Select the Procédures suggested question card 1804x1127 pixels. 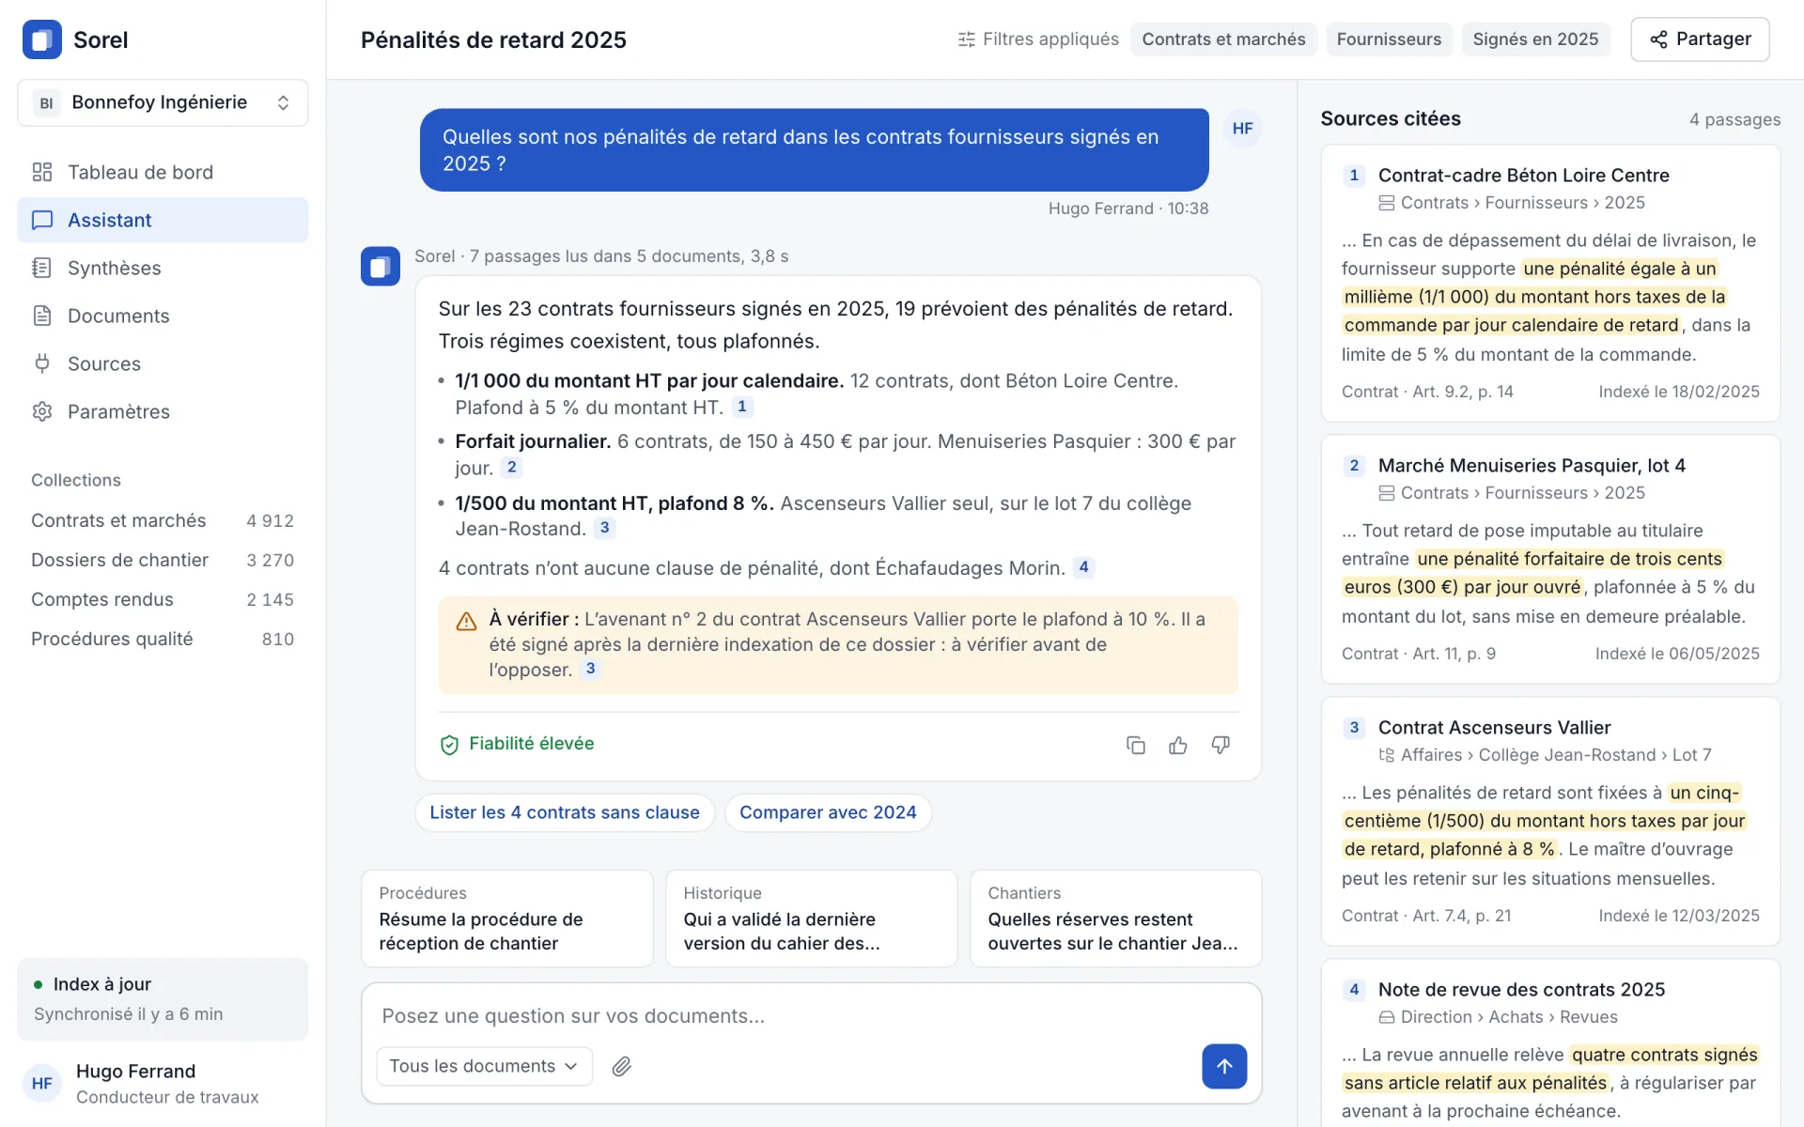(x=507, y=919)
